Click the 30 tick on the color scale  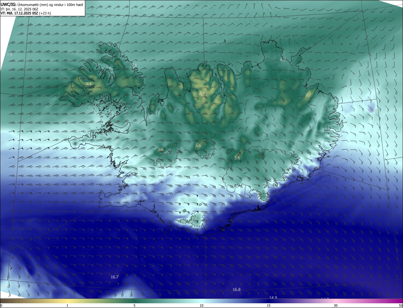[x=336, y=305]
